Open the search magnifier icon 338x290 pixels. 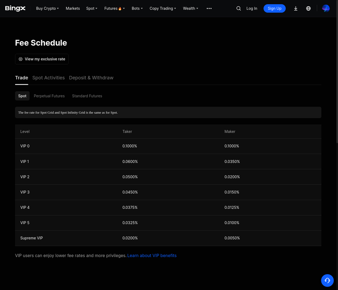(239, 8)
